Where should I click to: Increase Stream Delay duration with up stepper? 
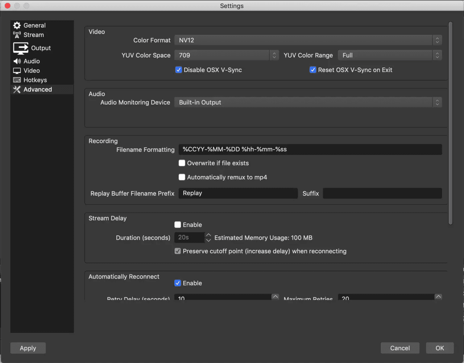tap(208, 235)
